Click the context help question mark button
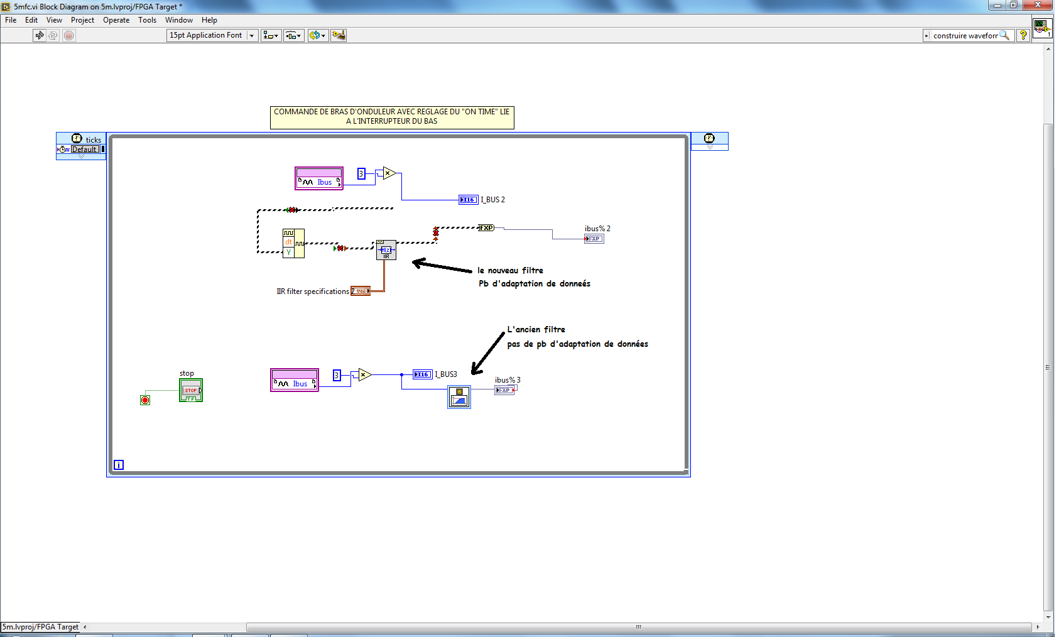Image resolution: width=1059 pixels, height=637 pixels. pos(1023,35)
